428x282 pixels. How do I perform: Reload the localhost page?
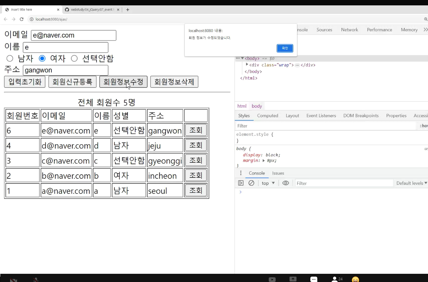[x=22, y=19]
